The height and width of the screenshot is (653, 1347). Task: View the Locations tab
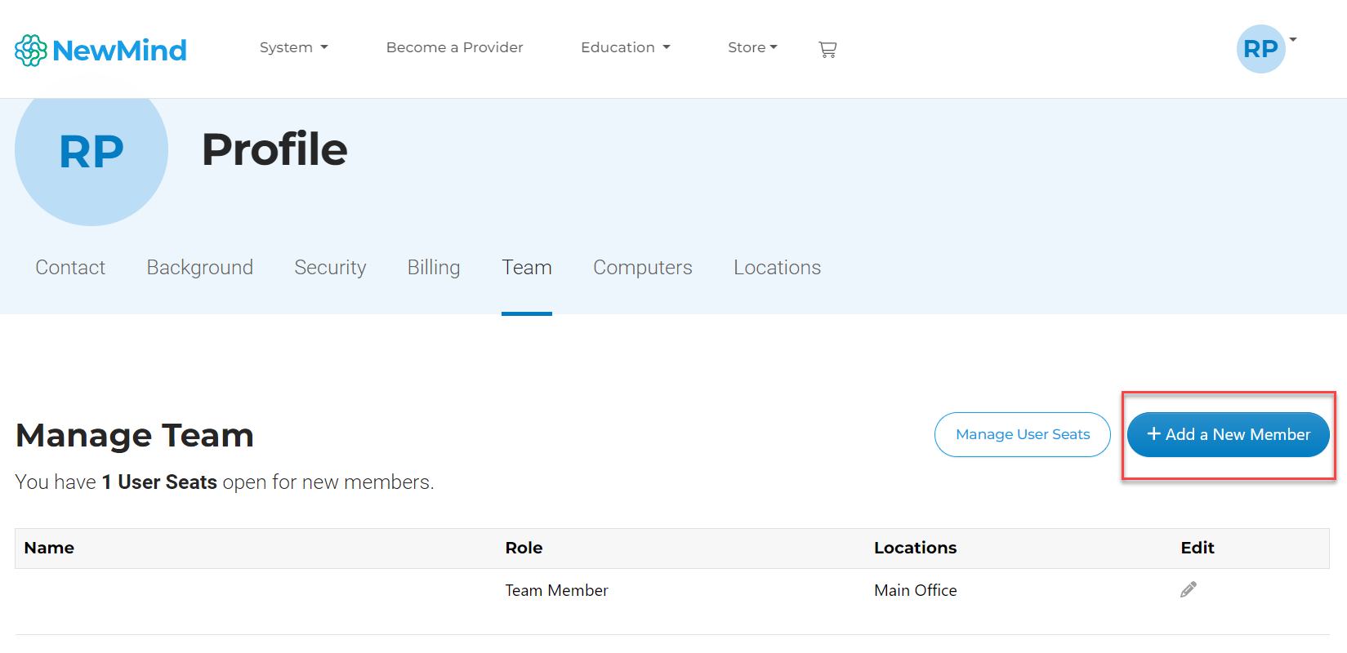click(x=777, y=268)
